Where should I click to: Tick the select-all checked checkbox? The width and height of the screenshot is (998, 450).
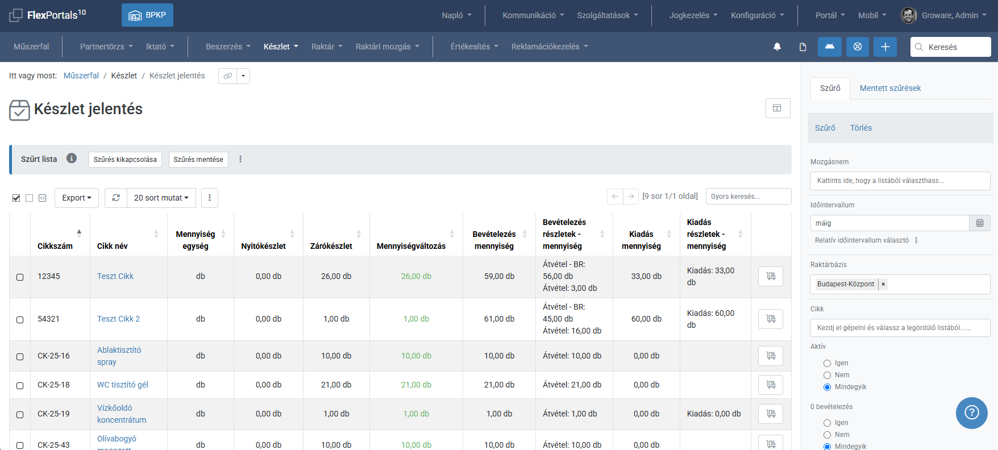click(16, 198)
